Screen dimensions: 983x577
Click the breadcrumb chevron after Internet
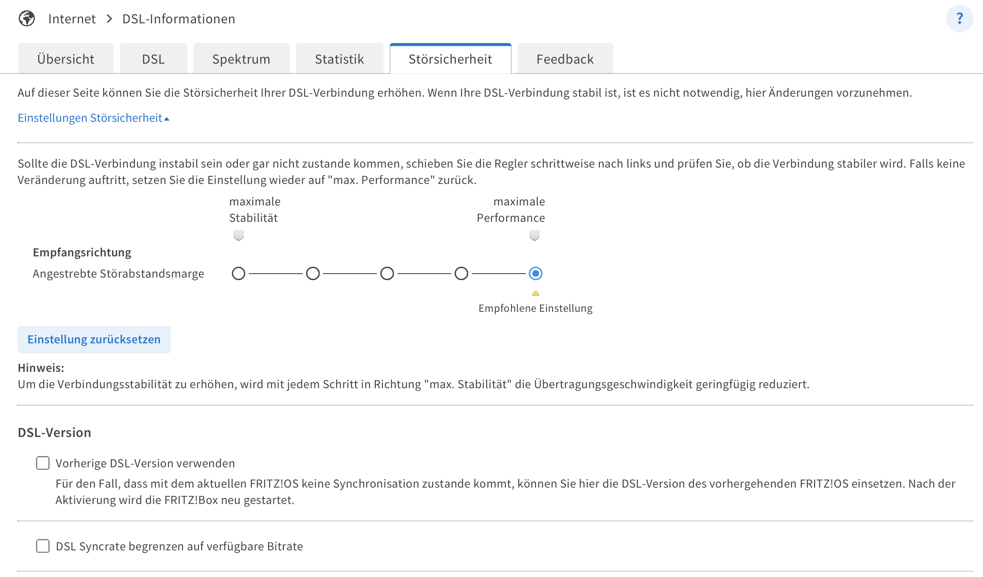tap(109, 19)
